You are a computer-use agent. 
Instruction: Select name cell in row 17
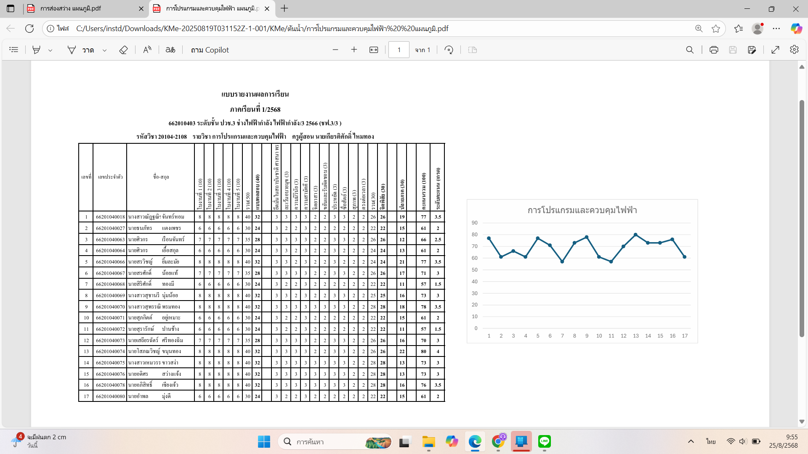160,396
